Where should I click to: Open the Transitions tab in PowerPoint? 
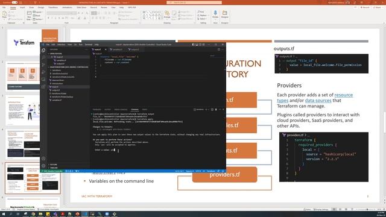pyautogui.click(x=52, y=7)
